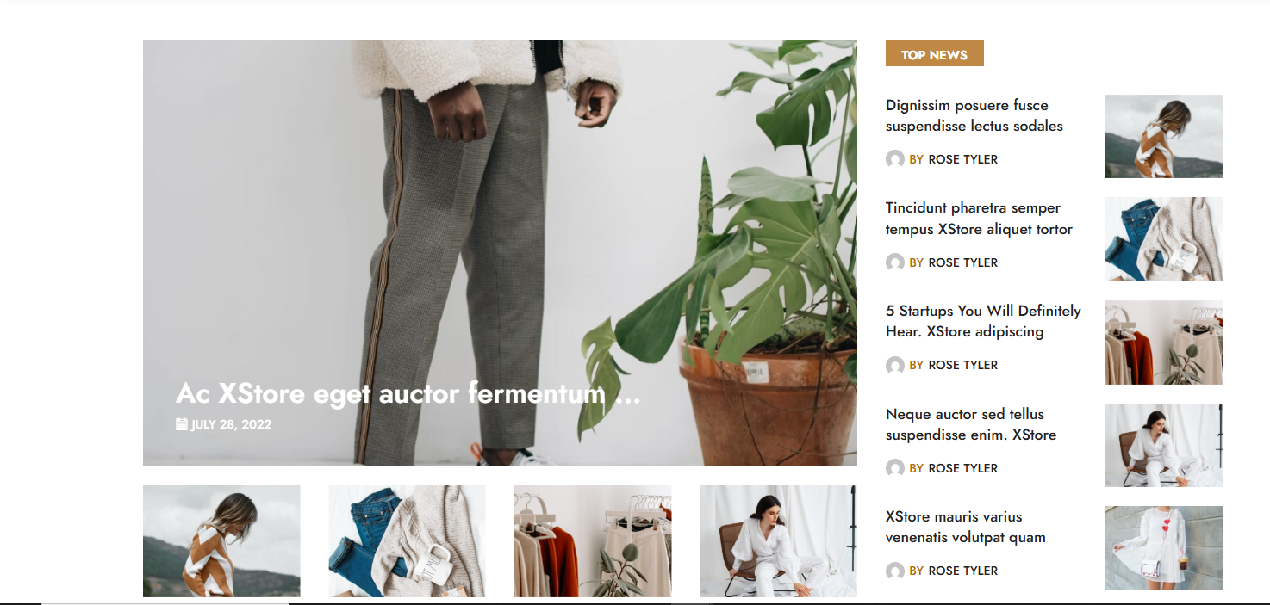
Task: Open article Tincidunt pharetra semper tempus
Action: click(979, 219)
